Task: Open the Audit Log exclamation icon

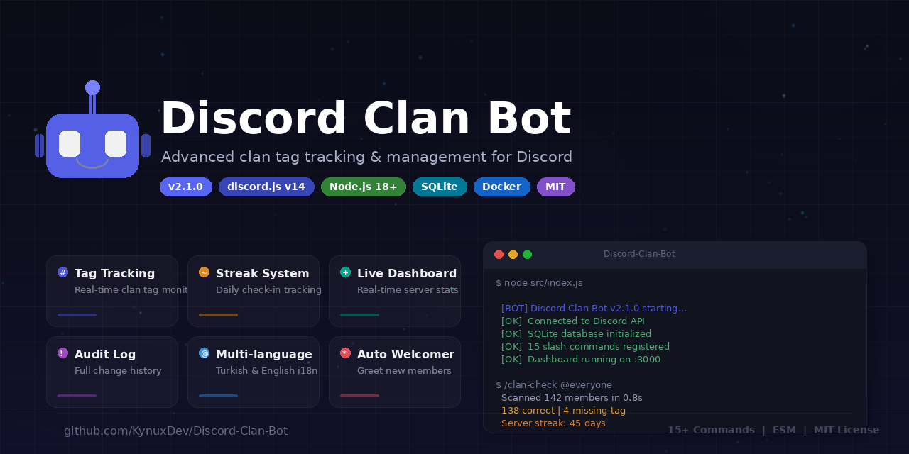Action: (62, 353)
